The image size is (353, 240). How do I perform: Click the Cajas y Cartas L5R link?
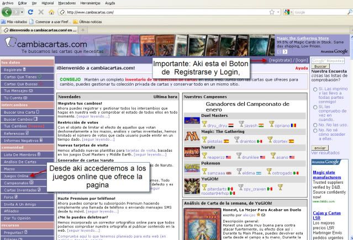point(326,215)
